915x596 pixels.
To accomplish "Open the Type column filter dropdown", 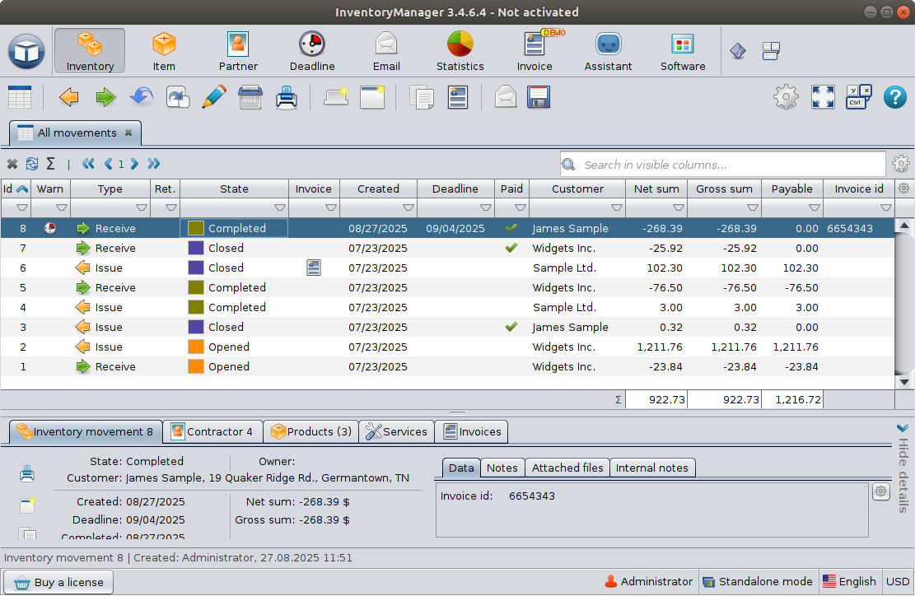I will tap(141, 207).
